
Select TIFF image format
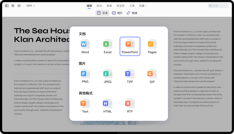pos(130,76)
